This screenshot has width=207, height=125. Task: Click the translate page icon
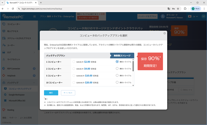point(169,9)
